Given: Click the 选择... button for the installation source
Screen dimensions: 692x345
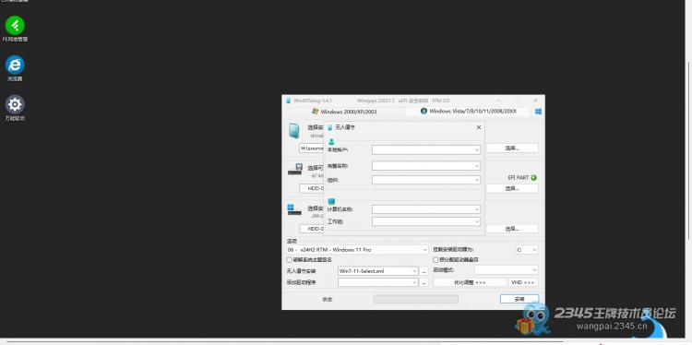Looking at the screenshot, I should pyautogui.click(x=512, y=149).
